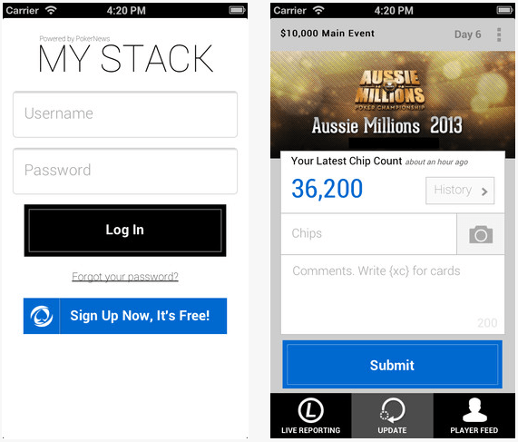This screenshot has height=442, width=518.
Task: Tap the Player Feed person icon
Action: [474, 410]
